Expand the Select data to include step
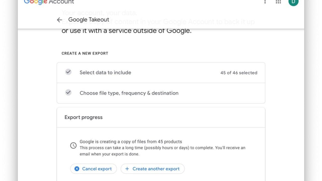Image resolution: width=322 pixels, height=181 pixels. pyautogui.click(x=105, y=73)
